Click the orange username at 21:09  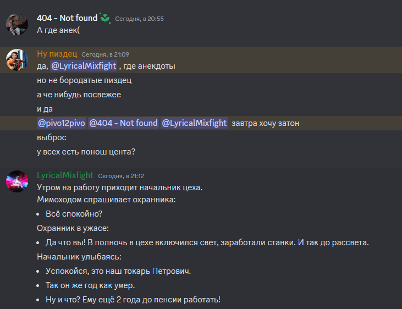pyautogui.click(x=57, y=54)
